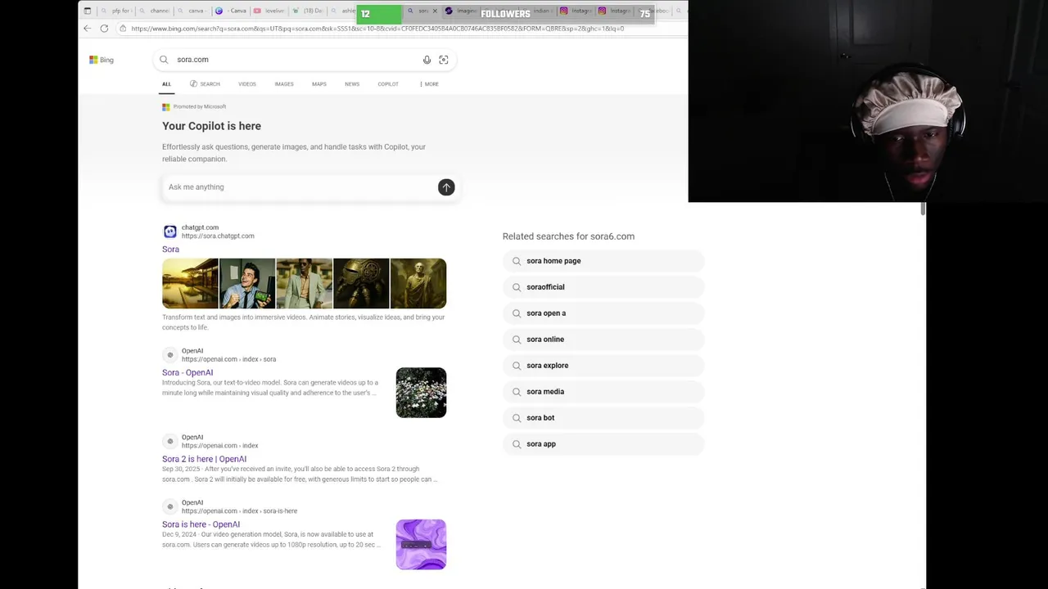Expand the MORE filters dropdown

pos(429,84)
